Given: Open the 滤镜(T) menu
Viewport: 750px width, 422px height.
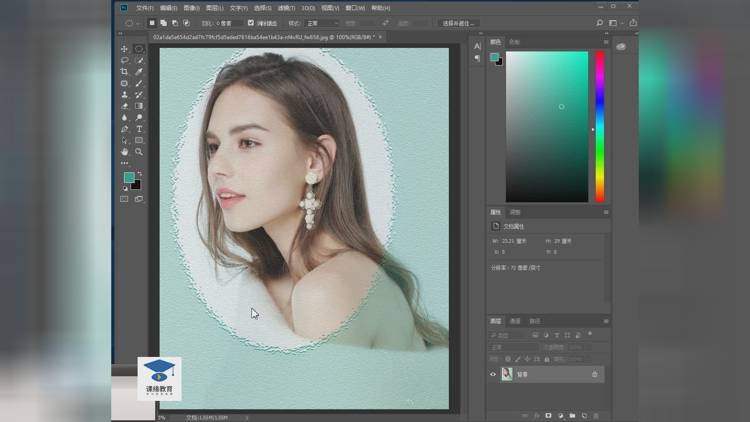Looking at the screenshot, I should tap(286, 8).
